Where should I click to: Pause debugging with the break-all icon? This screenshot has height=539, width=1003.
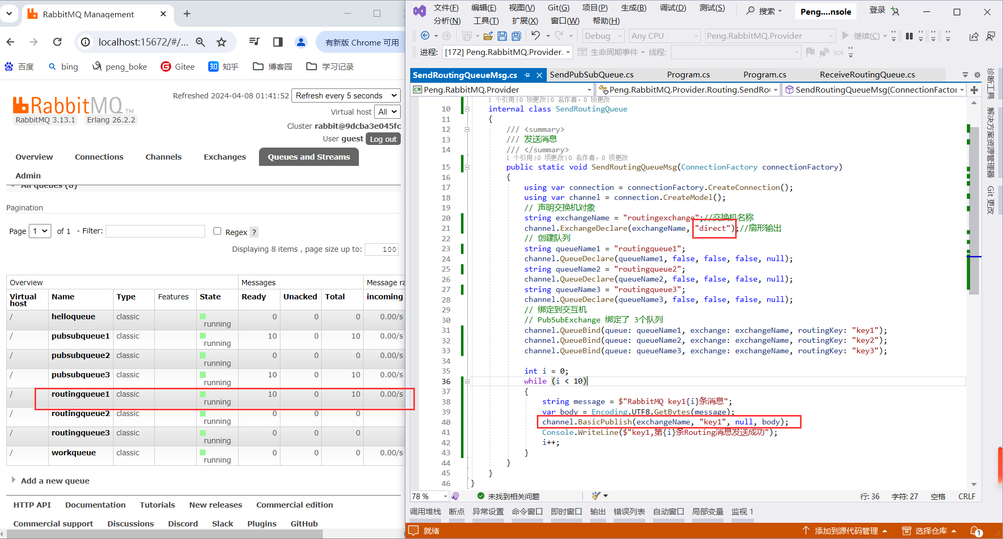pyautogui.click(x=909, y=36)
